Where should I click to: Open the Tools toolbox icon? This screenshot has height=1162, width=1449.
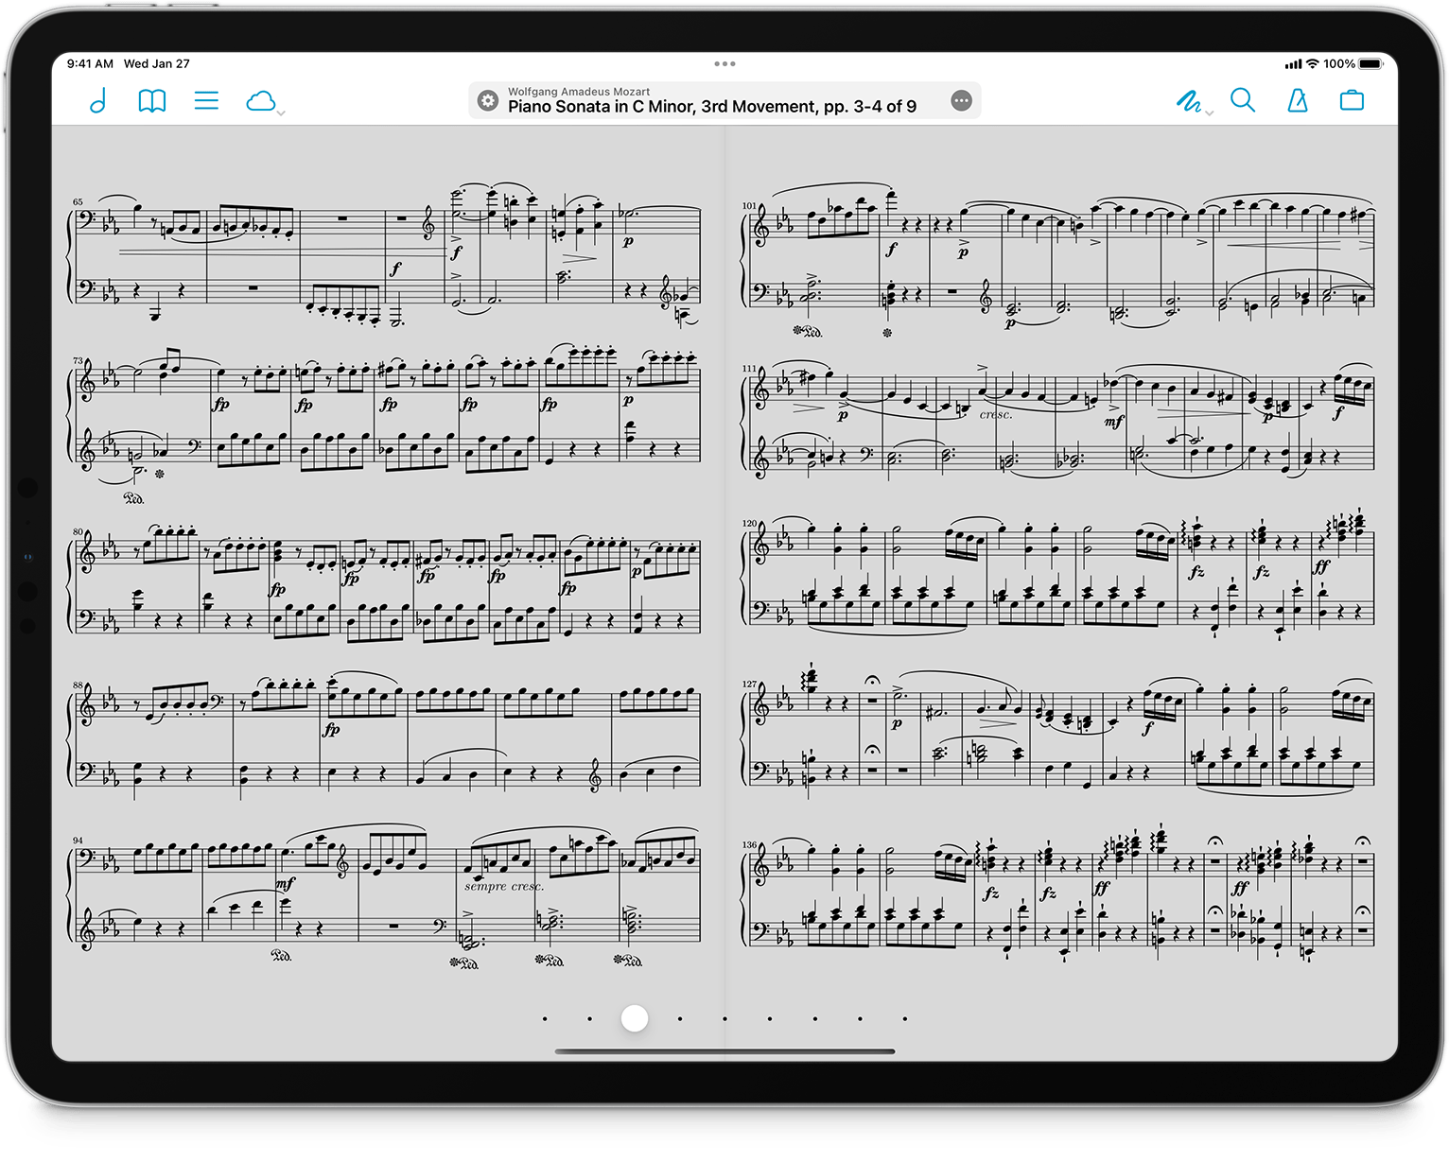coord(1353,100)
